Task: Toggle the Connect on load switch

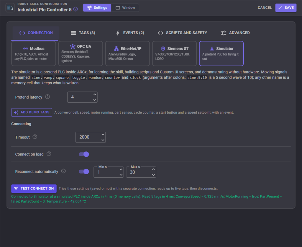Action: pyautogui.click(x=84, y=154)
